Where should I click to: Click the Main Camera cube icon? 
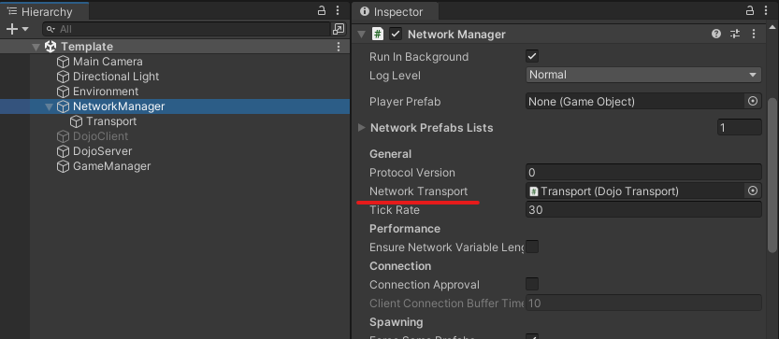pyautogui.click(x=63, y=62)
